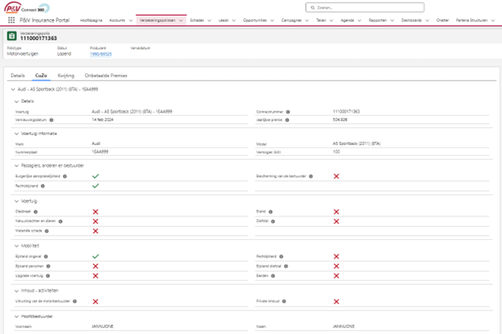Screen dimensions: 502x334
Task: Open the Leads dropdown arrow
Action: point(233,21)
